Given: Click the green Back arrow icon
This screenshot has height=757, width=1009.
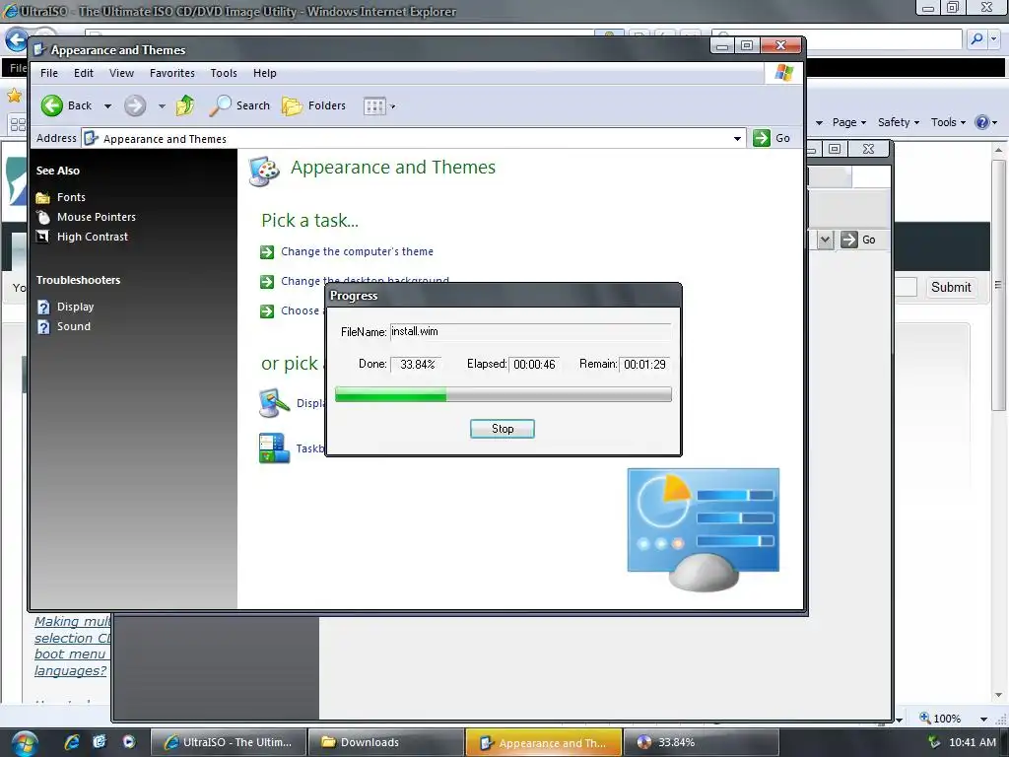Looking at the screenshot, I should point(52,105).
